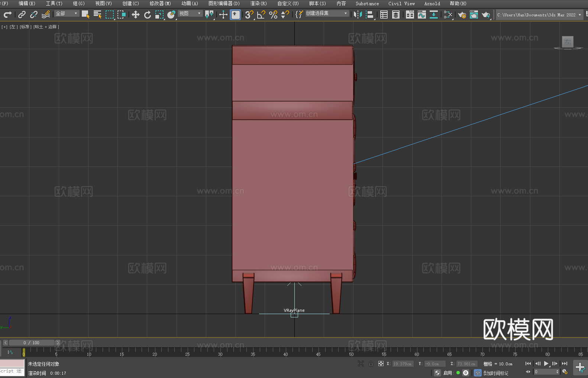Open project path dropdown

[539, 15]
